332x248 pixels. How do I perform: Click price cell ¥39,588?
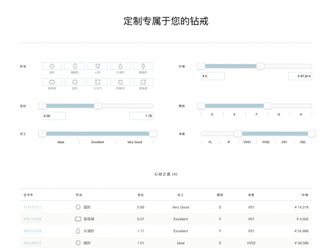(x=302, y=243)
